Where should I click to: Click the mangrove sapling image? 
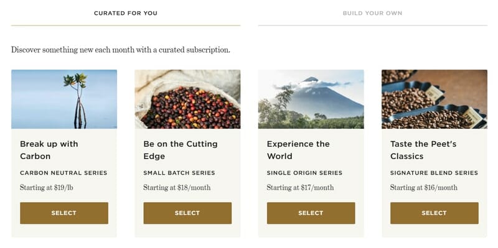64,99
